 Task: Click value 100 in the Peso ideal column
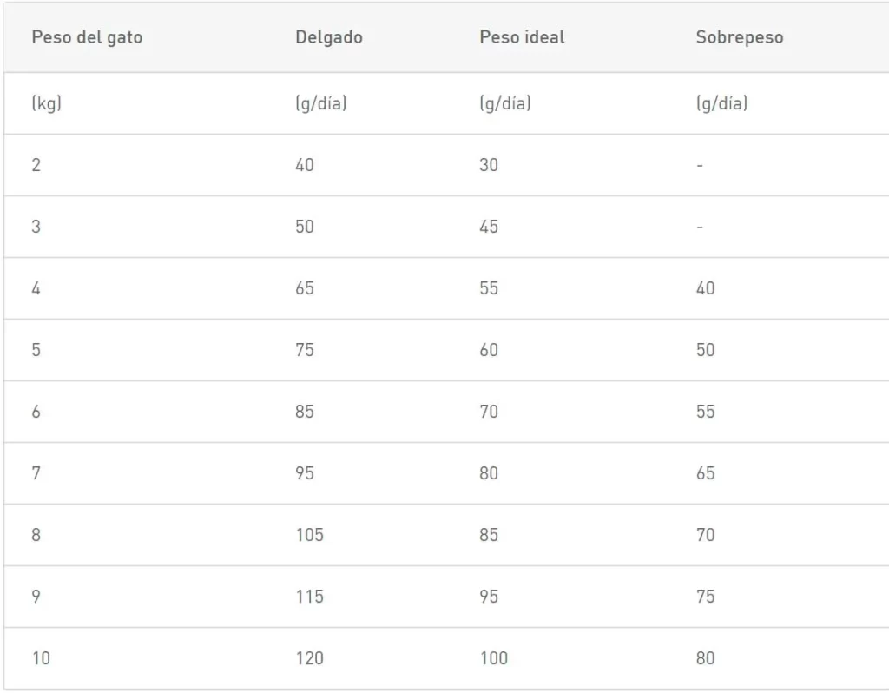click(493, 658)
